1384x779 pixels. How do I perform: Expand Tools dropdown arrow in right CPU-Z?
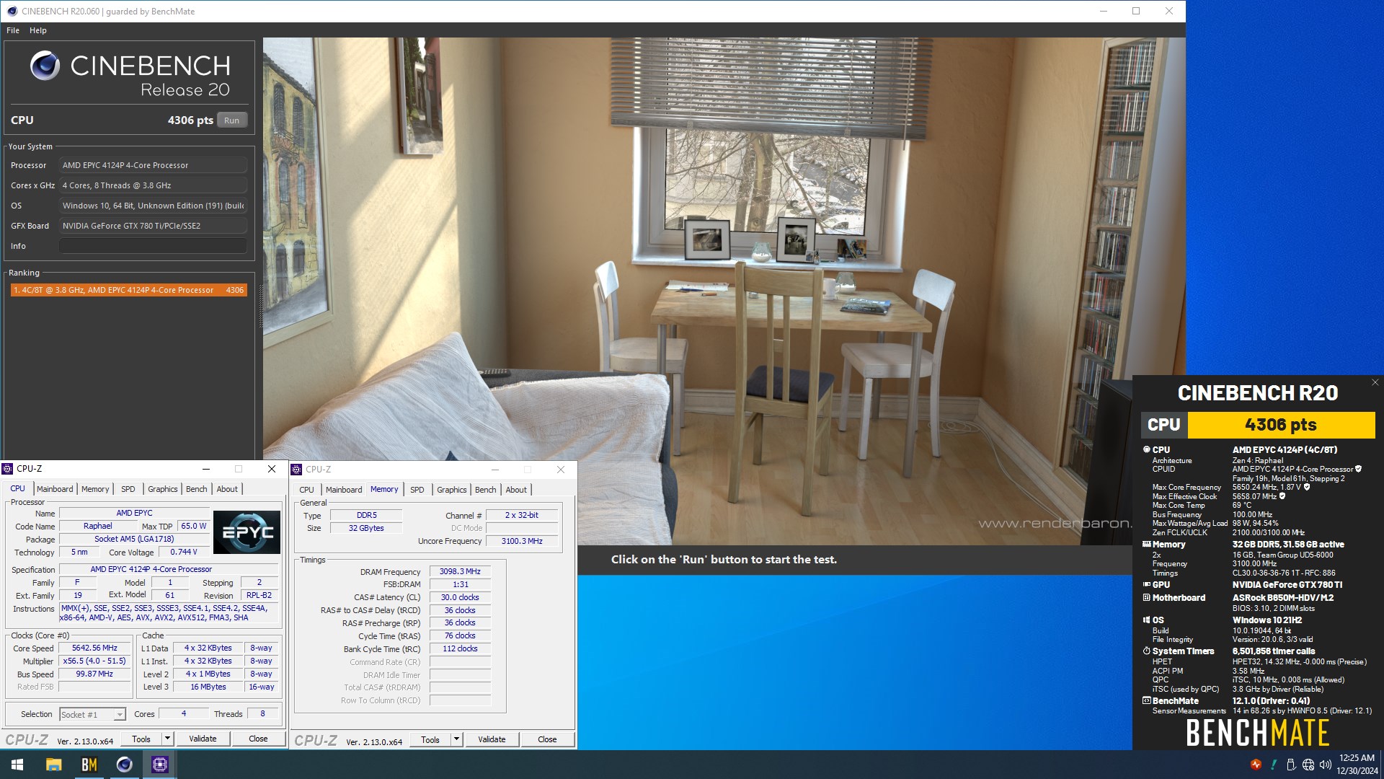point(456,739)
